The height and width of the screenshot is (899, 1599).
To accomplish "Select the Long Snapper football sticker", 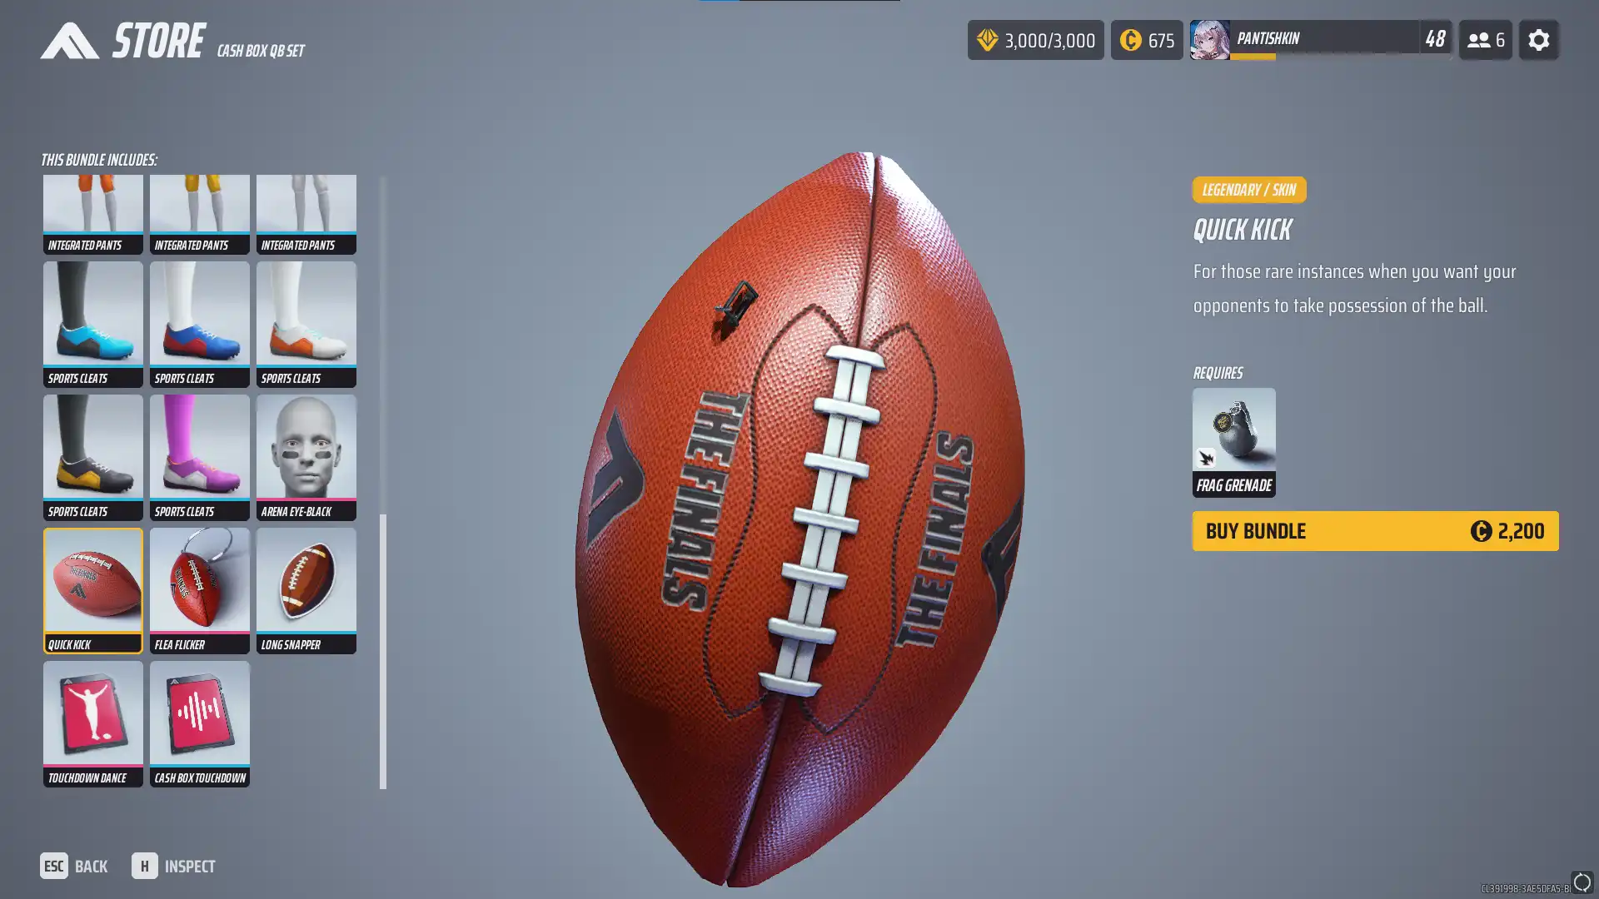I will (x=306, y=590).
